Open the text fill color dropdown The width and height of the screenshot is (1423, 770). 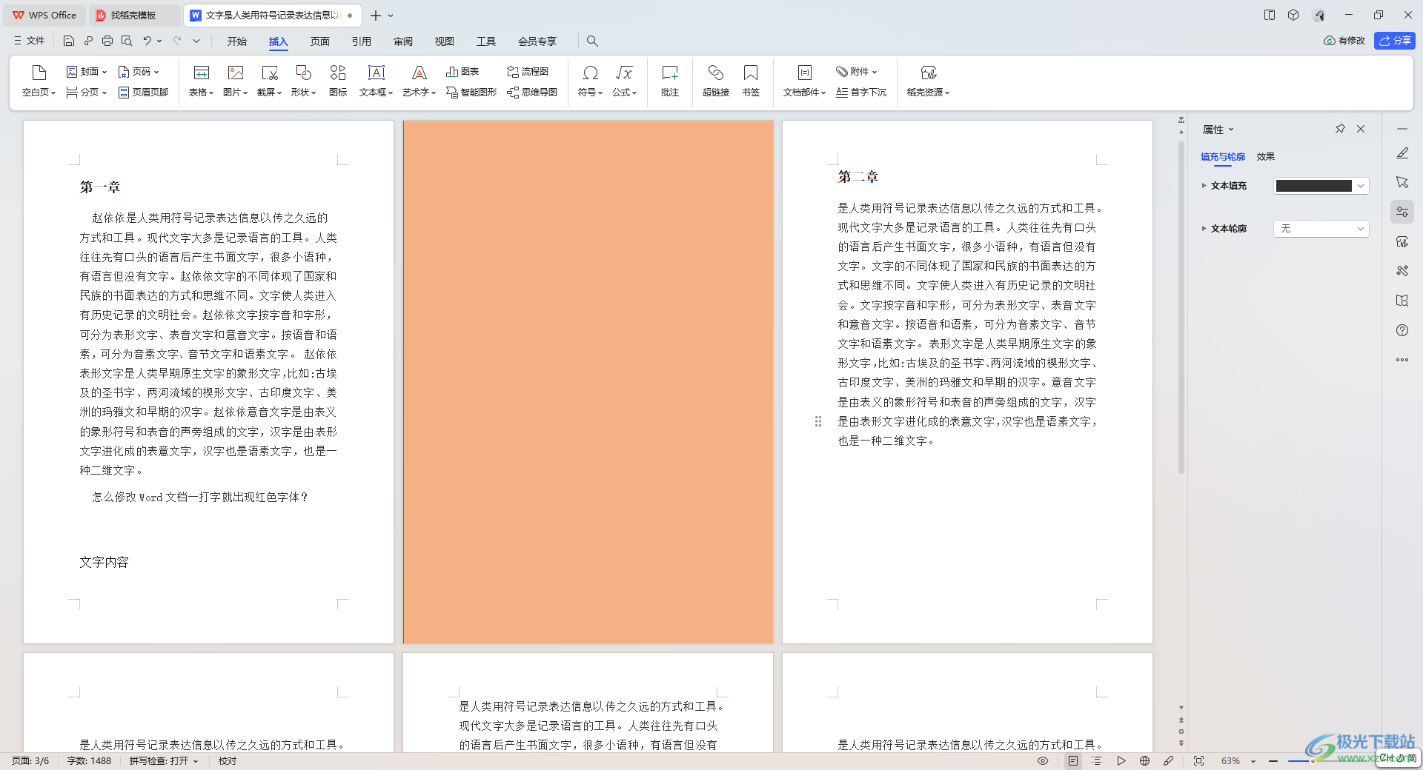[x=1361, y=186]
